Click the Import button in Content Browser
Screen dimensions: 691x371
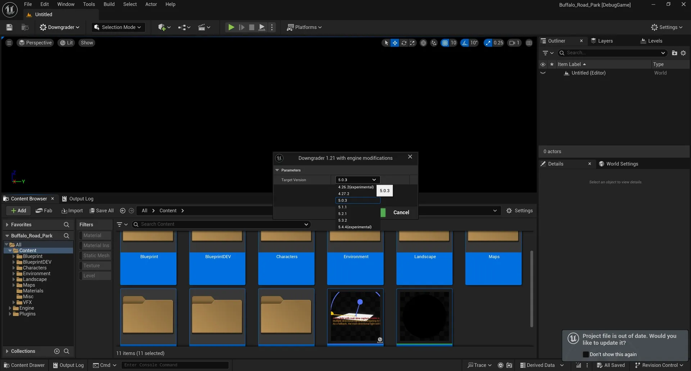pos(72,211)
